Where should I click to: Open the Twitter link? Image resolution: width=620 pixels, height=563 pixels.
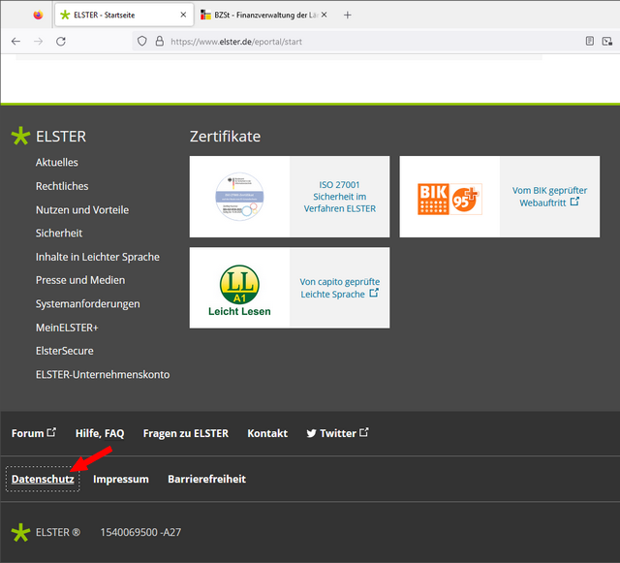coord(338,433)
